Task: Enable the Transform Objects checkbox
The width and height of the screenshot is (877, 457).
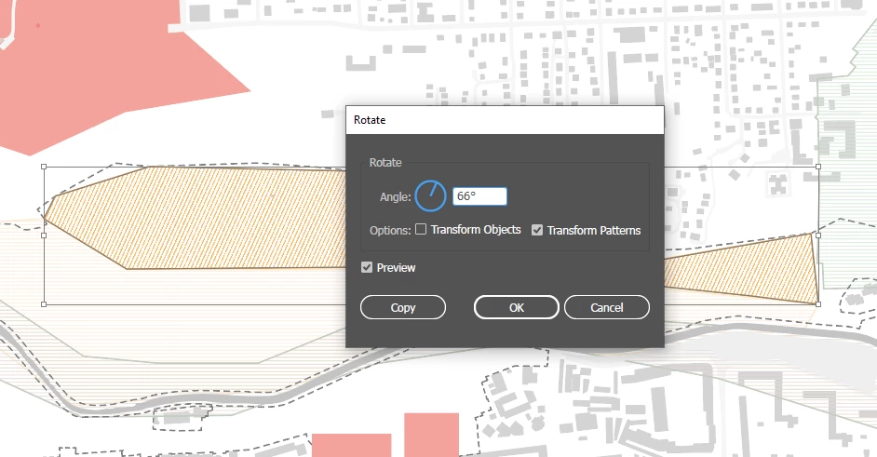Action: [x=421, y=229]
